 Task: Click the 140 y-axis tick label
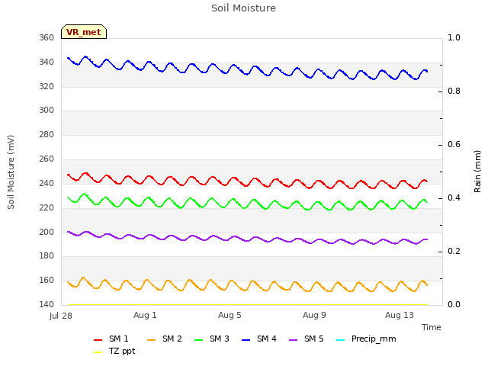[47, 304]
